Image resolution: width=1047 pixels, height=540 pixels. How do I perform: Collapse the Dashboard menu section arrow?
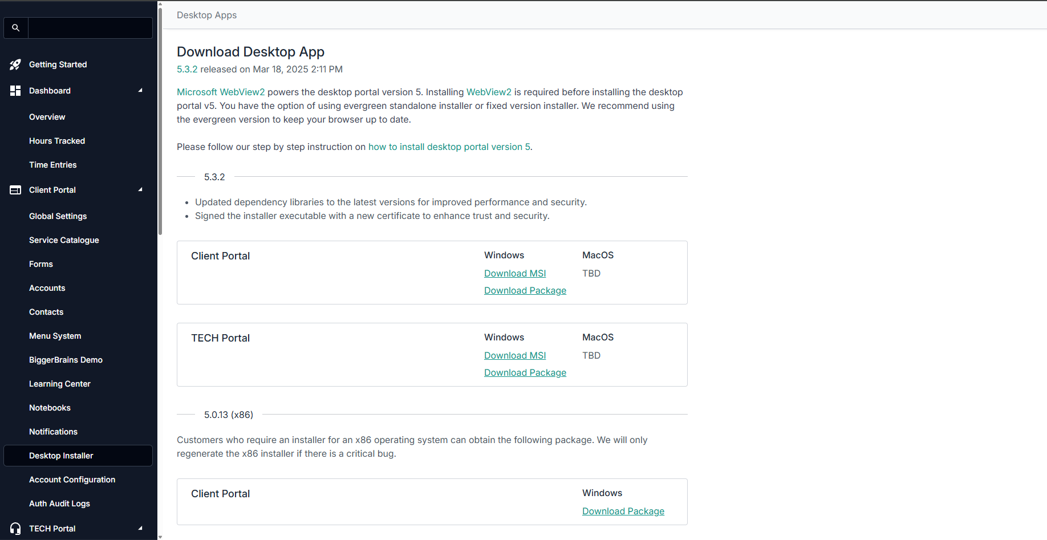pos(140,91)
